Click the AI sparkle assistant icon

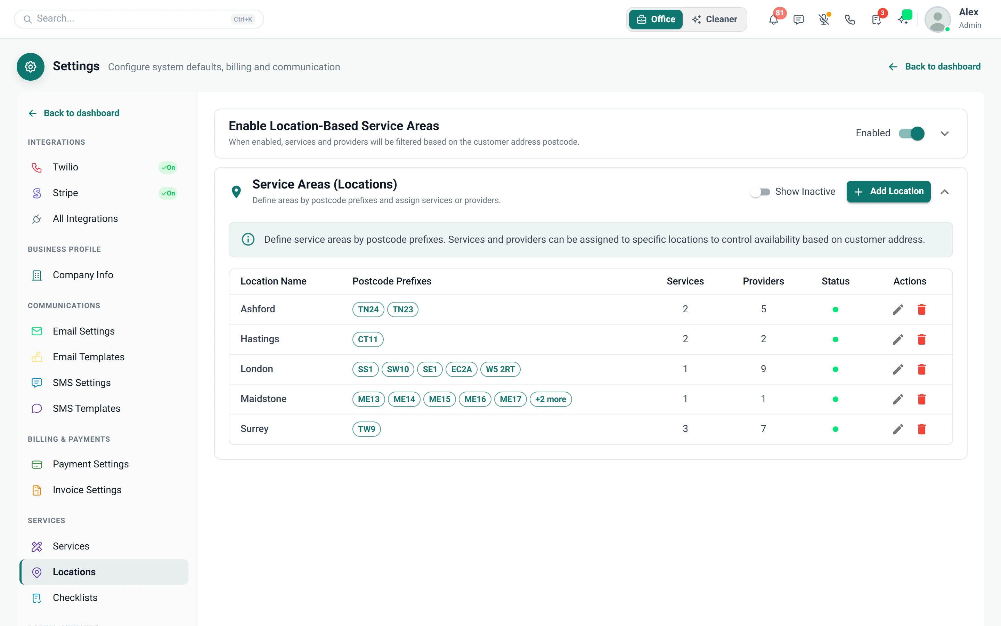click(903, 19)
